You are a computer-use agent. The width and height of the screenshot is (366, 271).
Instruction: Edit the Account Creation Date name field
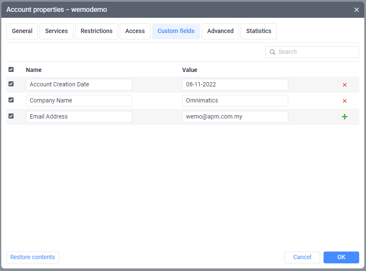(x=79, y=85)
